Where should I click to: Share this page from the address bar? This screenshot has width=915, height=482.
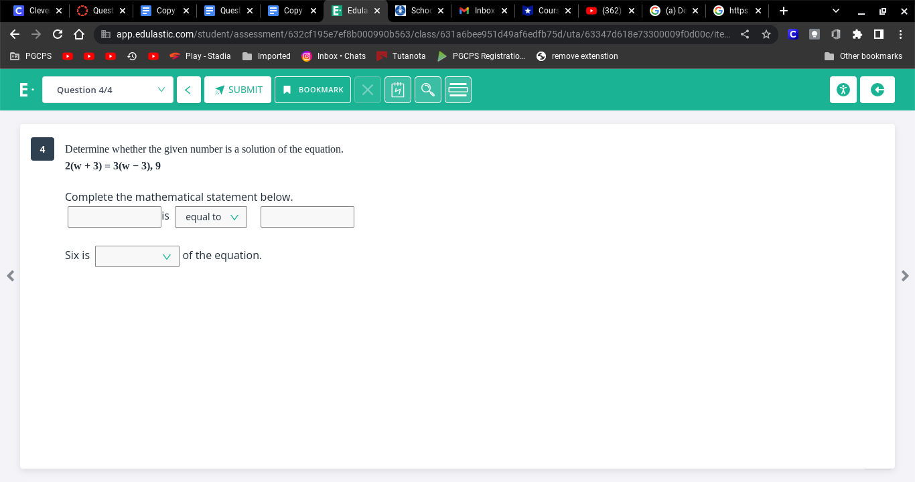pos(745,34)
